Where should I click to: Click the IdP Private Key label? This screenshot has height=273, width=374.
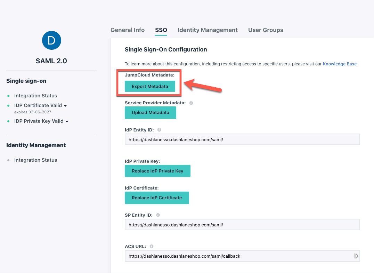143,161
